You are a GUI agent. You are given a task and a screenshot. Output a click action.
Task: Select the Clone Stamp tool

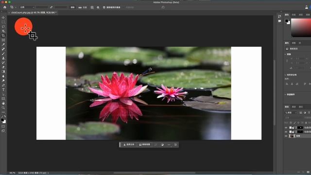point(3,58)
